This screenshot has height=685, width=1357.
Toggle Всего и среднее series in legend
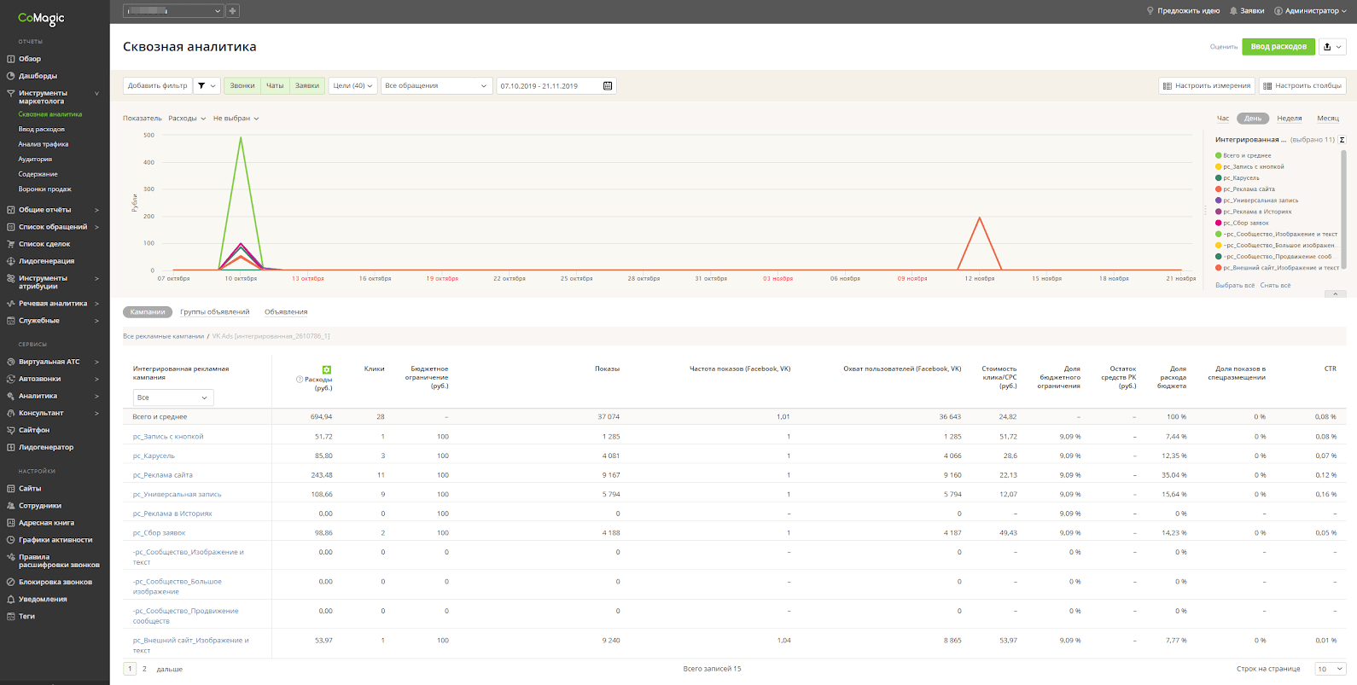[x=1243, y=155]
